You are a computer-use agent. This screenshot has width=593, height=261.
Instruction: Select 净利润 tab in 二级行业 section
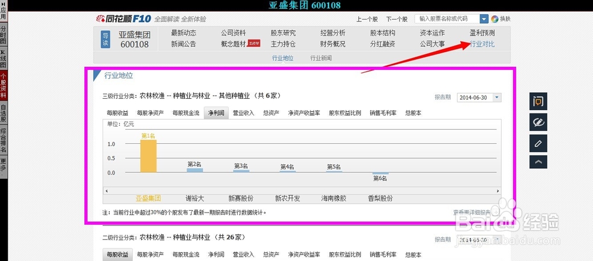216,254
